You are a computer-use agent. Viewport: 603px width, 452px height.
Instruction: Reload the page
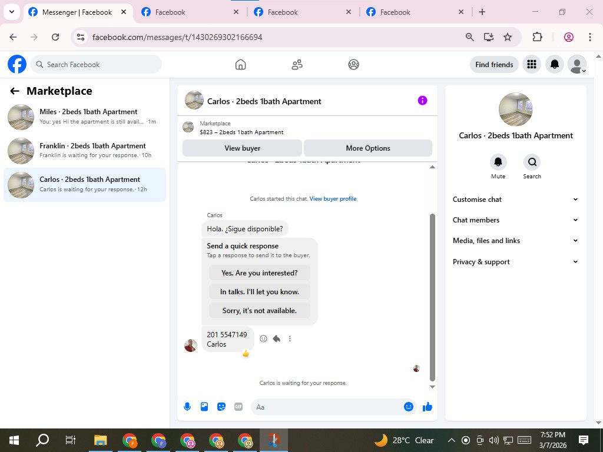55,37
